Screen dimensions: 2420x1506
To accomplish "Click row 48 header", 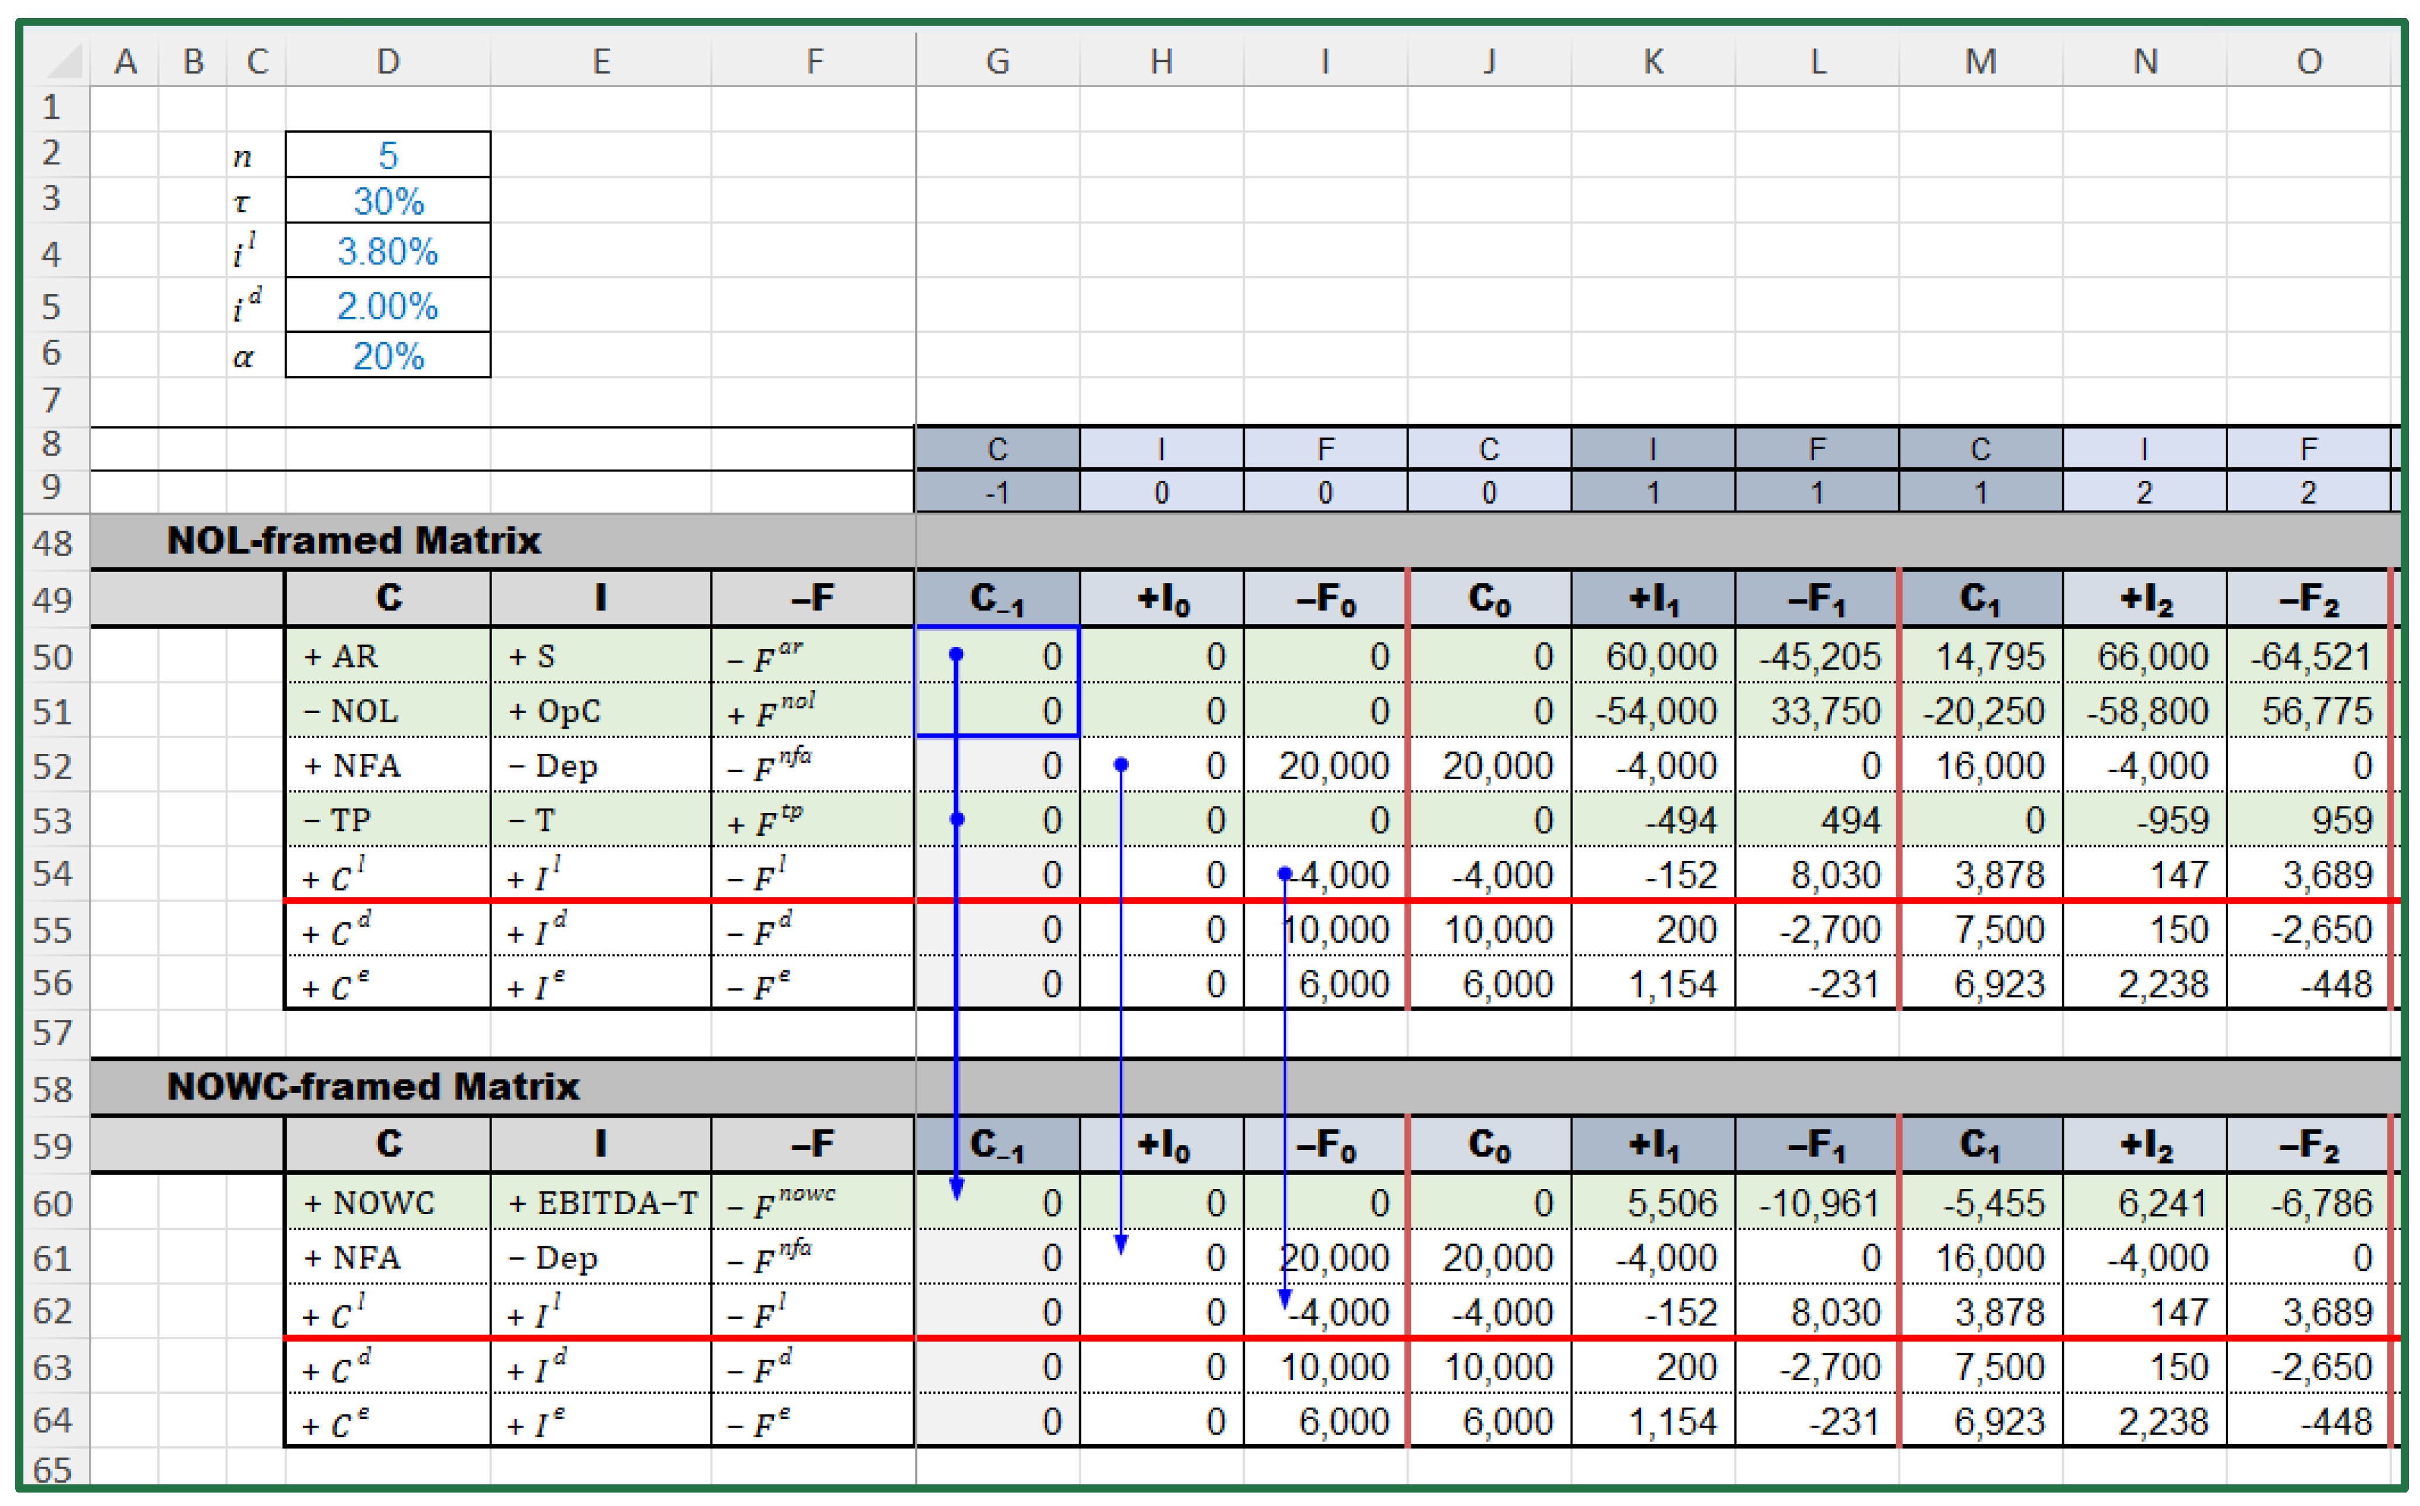I will pyautogui.click(x=53, y=543).
